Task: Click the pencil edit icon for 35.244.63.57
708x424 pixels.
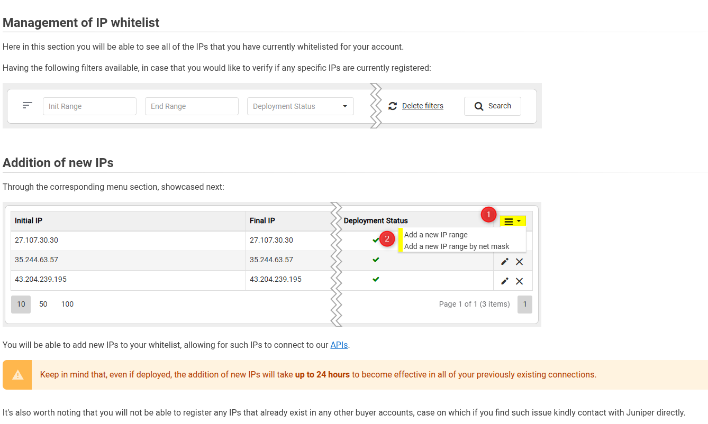Action: click(x=505, y=262)
